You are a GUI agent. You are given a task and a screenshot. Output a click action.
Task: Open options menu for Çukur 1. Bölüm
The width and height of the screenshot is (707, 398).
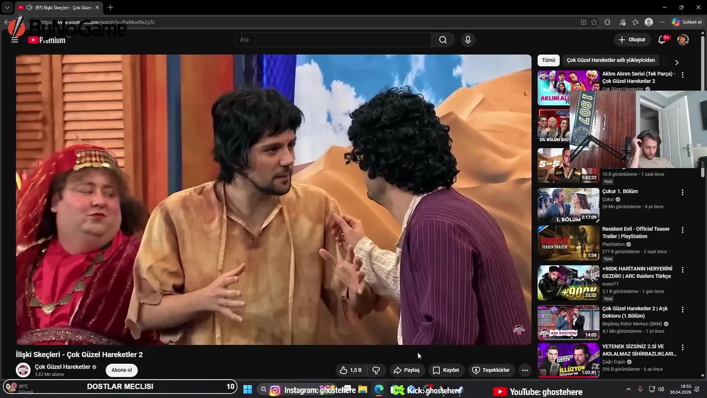click(683, 192)
